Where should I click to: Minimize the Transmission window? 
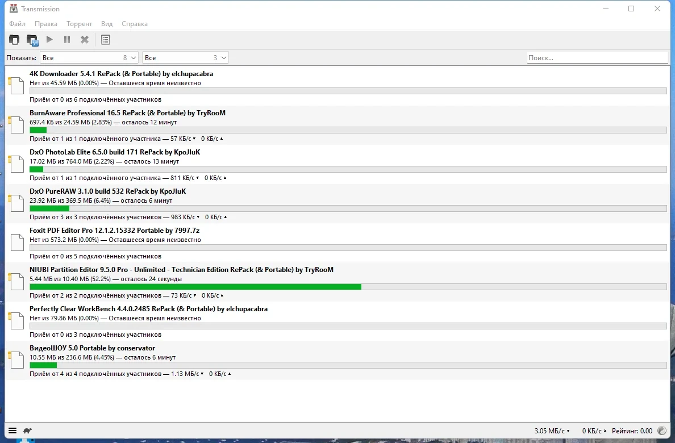tap(606, 9)
